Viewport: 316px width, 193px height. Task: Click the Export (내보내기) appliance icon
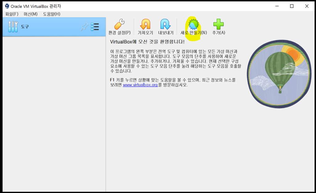pyautogui.click(x=165, y=24)
